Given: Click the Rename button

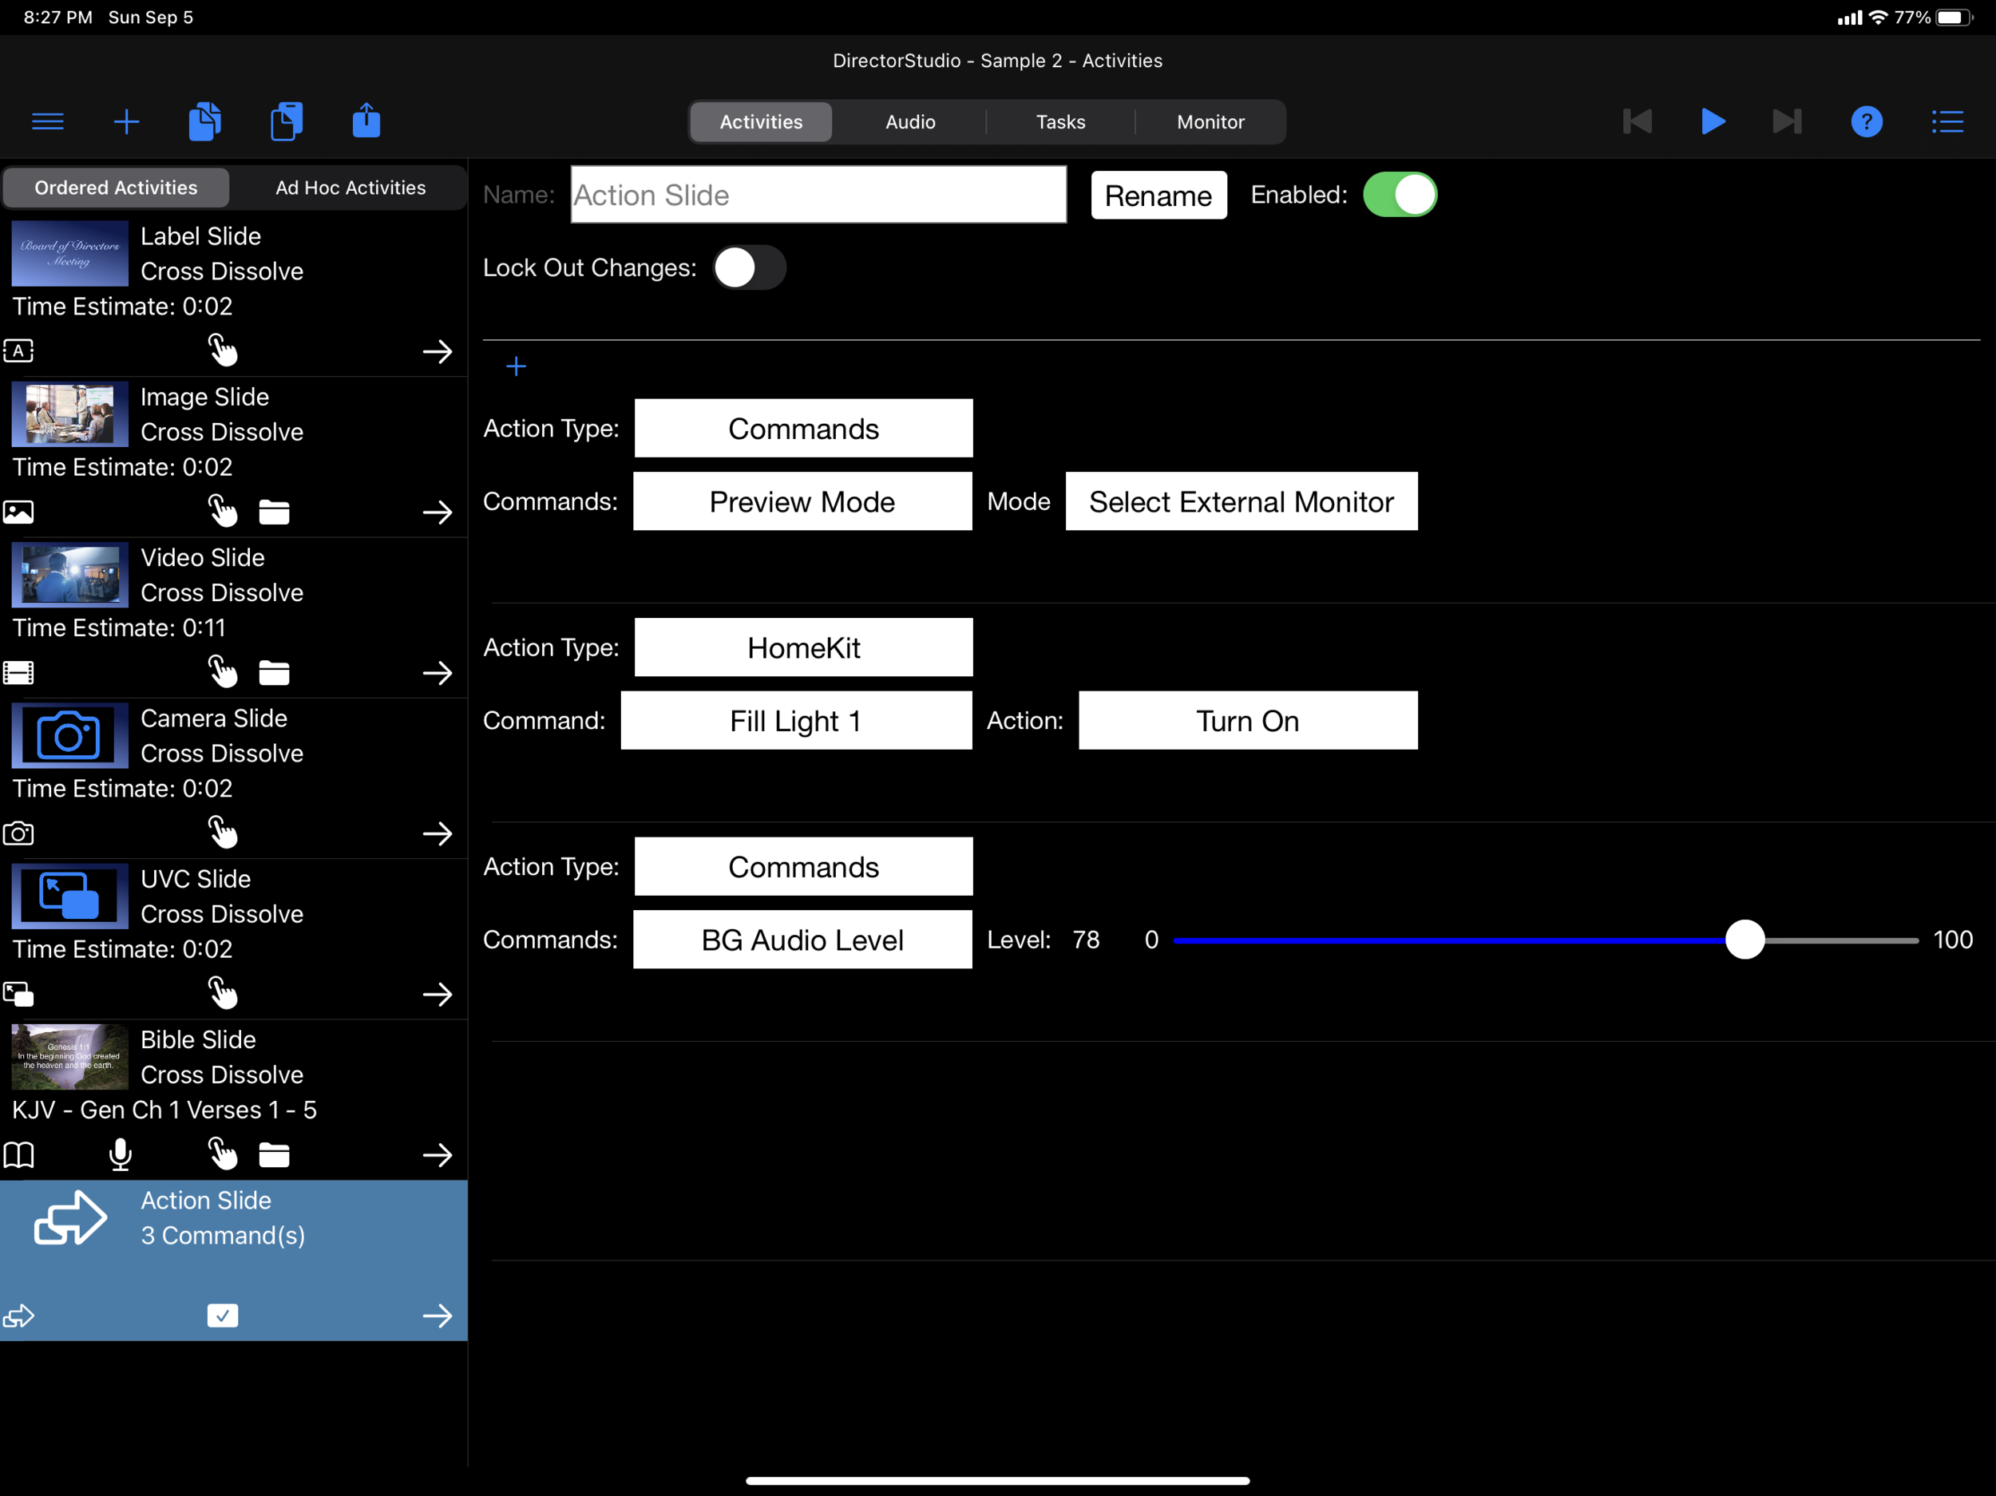Looking at the screenshot, I should [1158, 196].
